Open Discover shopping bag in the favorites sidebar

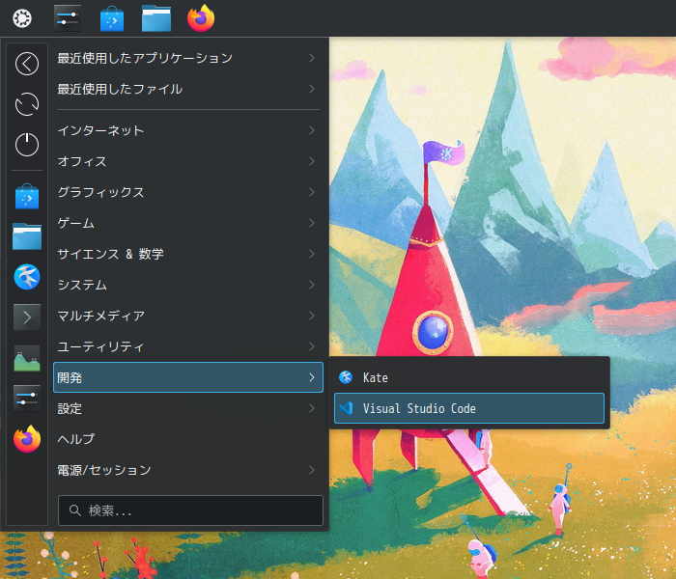click(x=27, y=197)
